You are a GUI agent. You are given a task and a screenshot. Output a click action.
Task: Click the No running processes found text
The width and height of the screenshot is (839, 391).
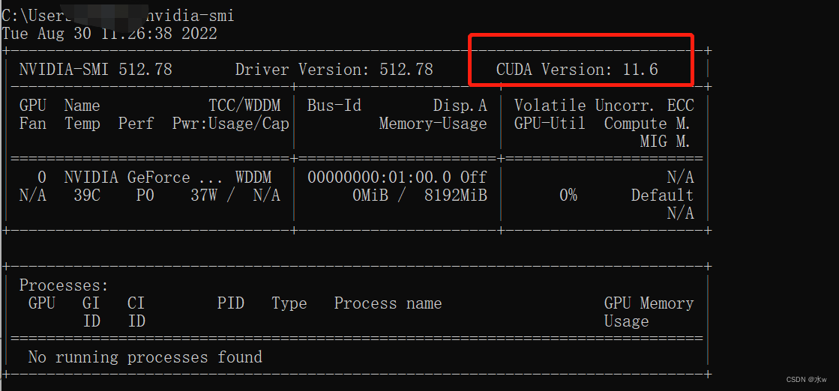pos(145,357)
